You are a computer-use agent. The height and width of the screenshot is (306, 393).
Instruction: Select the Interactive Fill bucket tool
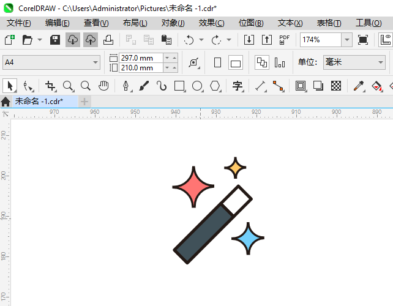376,86
